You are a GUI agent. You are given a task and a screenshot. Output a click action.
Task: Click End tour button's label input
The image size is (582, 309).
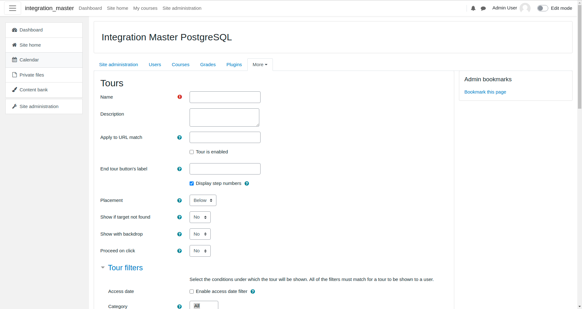pos(225,169)
